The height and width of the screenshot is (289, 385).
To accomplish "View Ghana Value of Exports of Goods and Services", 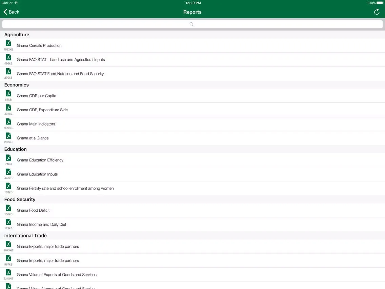I will tap(192, 275).
